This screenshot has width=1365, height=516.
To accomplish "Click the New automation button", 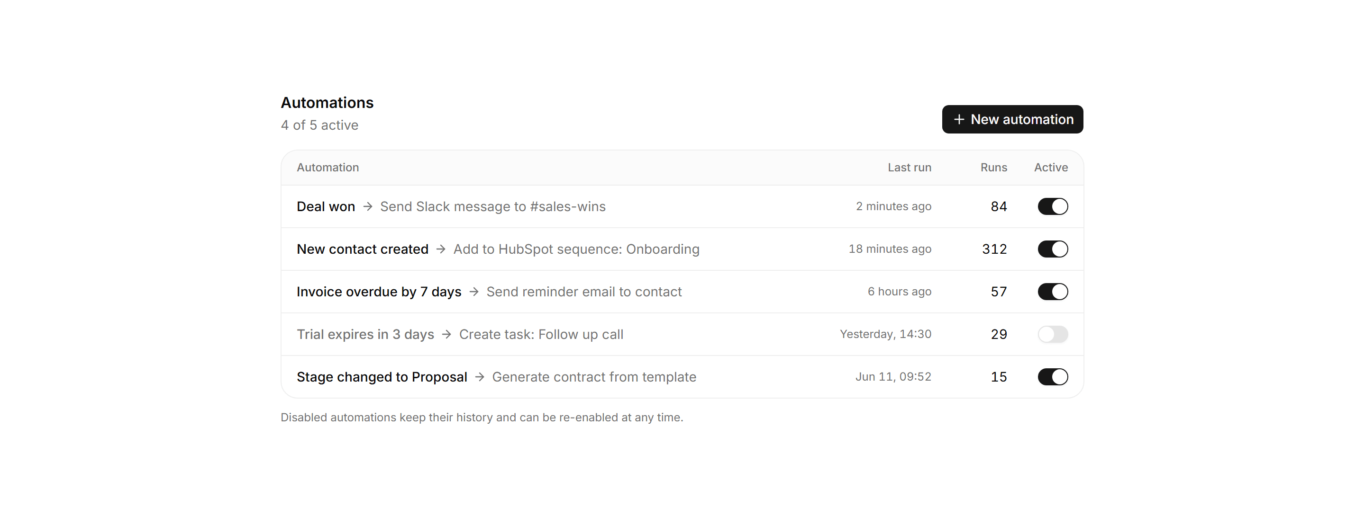I will pyautogui.click(x=1012, y=119).
